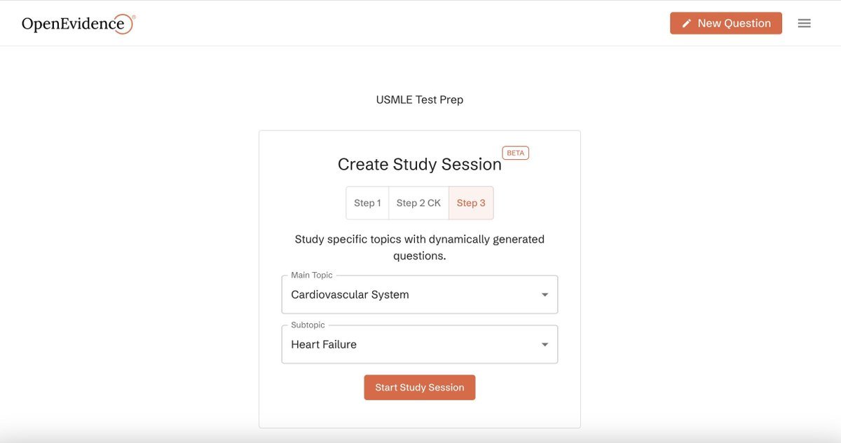Click the pencil icon in New Question
Viewport: 841px width, 443px height.
tap(687, 23)
